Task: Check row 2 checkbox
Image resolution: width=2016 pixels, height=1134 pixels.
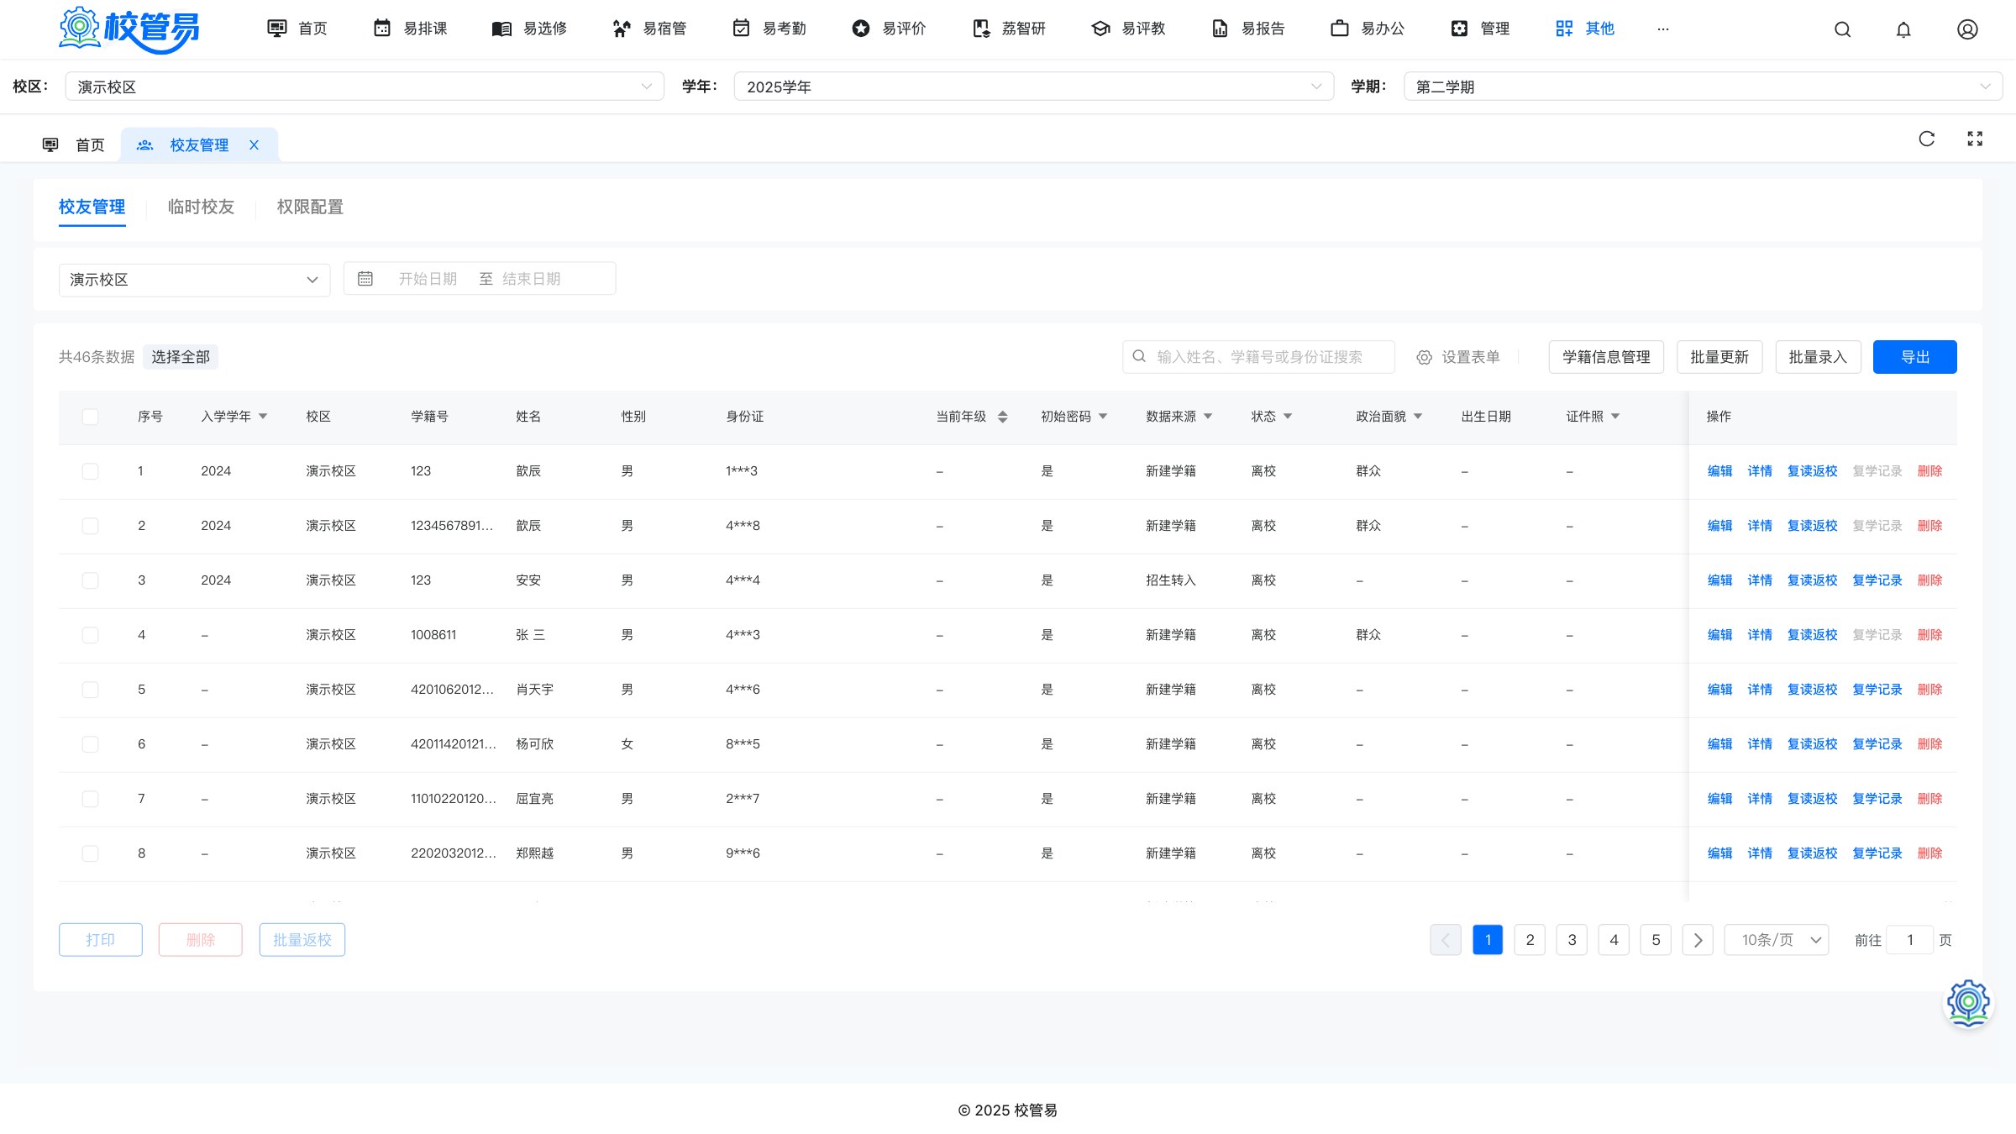Action: [x=90, y=526]
